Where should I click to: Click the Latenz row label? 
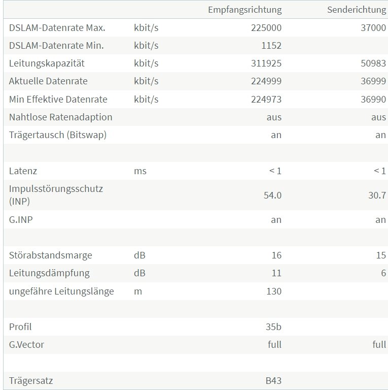click(x=23, y=171)
